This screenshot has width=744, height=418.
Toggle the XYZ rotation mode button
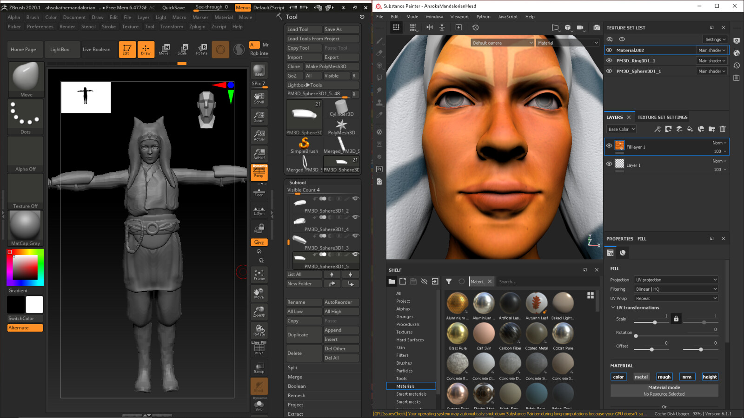[259, 242]
